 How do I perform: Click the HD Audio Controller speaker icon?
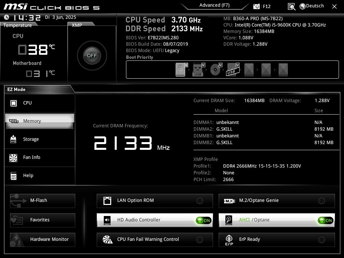[x=107, y=220]
